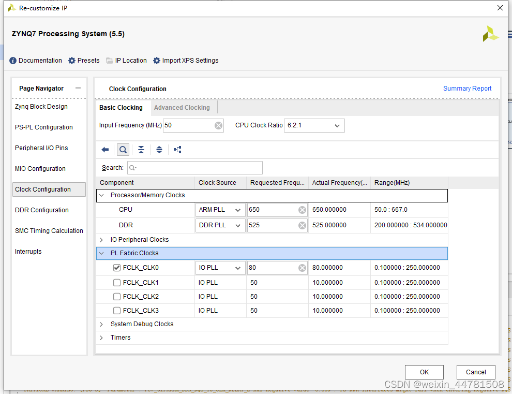Click the OK button
This screenshot has height=394, width=512.
[x=424, y=372]
